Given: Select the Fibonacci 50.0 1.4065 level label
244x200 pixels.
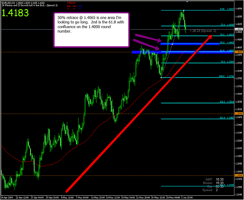Looking at the screenshot, I should coord(227,42).
